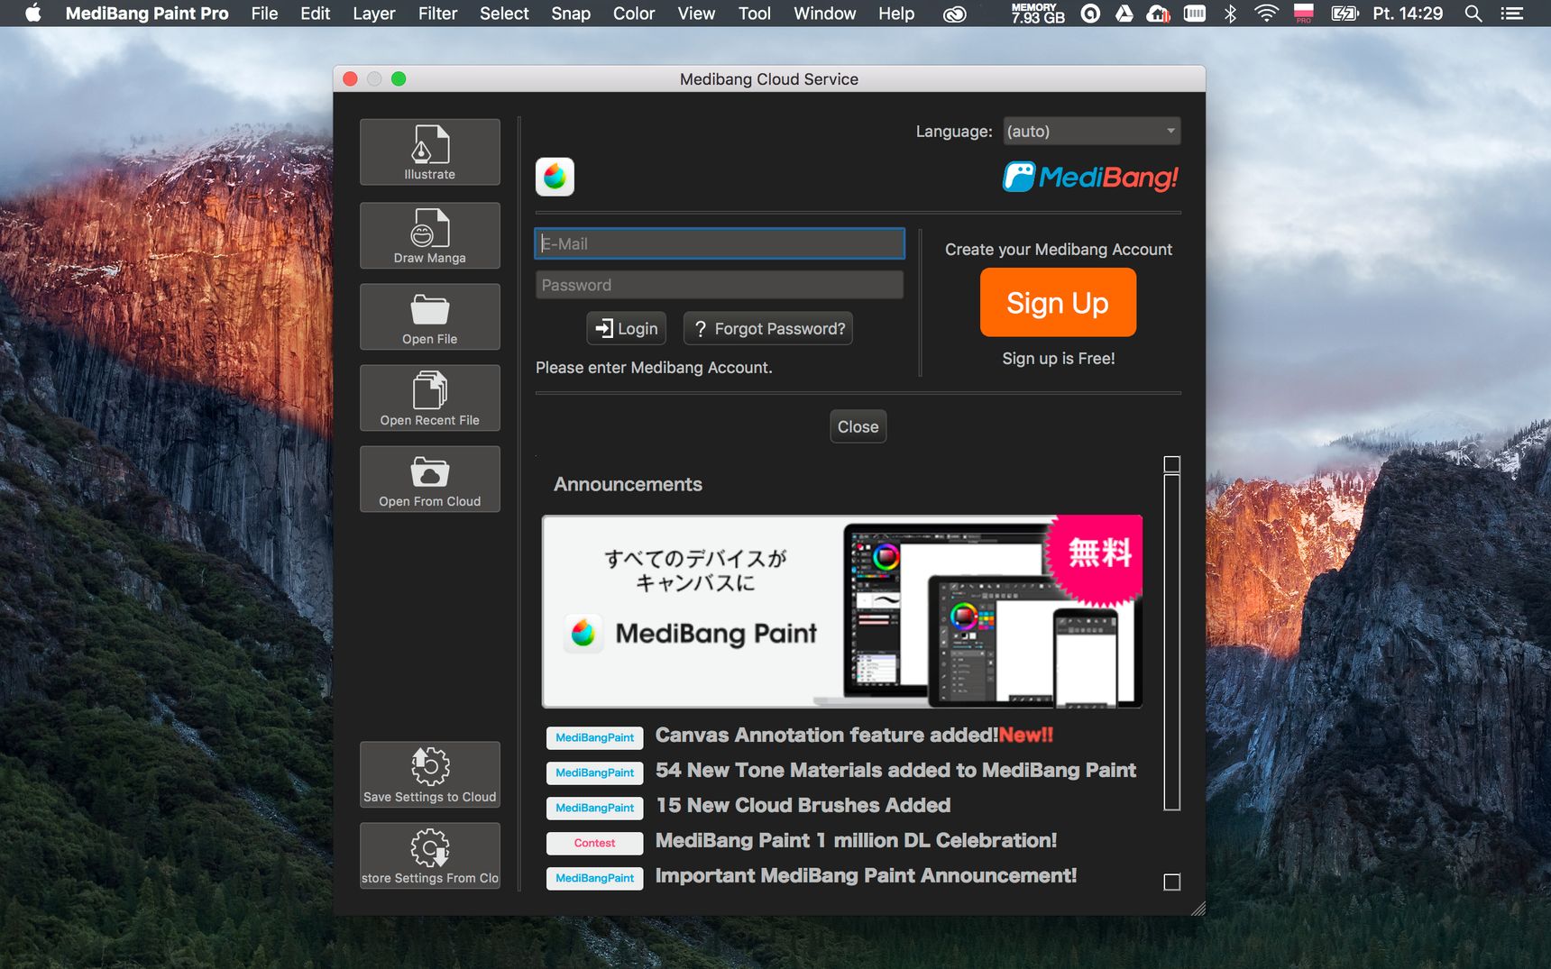Open the Bluetooth status menu
1551x969 pixels.
click(x=1230, y=14)
